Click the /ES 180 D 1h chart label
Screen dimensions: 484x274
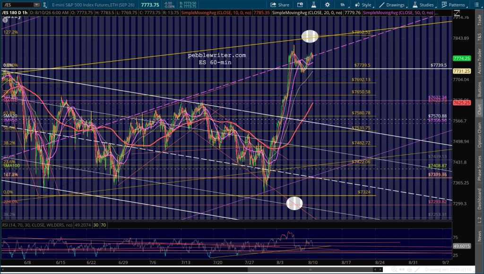click(x=15, y=13)
